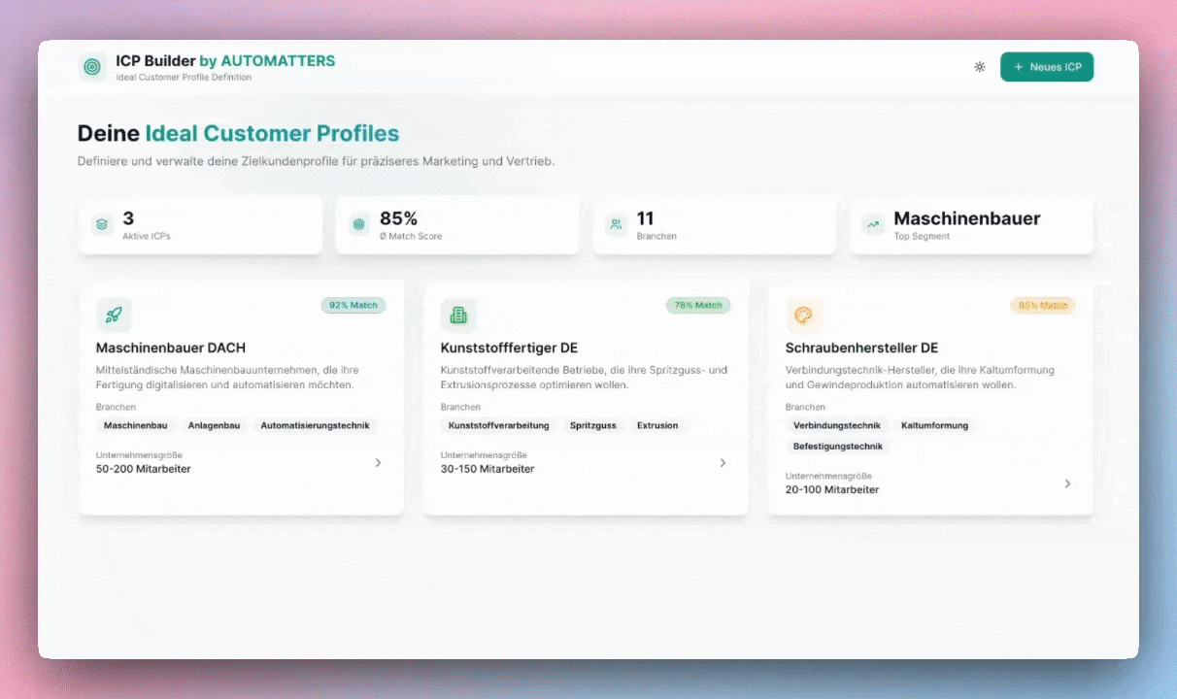Image resolution: width=1177 pixels, height=699 pixels.
Task: Click the target icon beside Match Score
Action: coord(359,224)
